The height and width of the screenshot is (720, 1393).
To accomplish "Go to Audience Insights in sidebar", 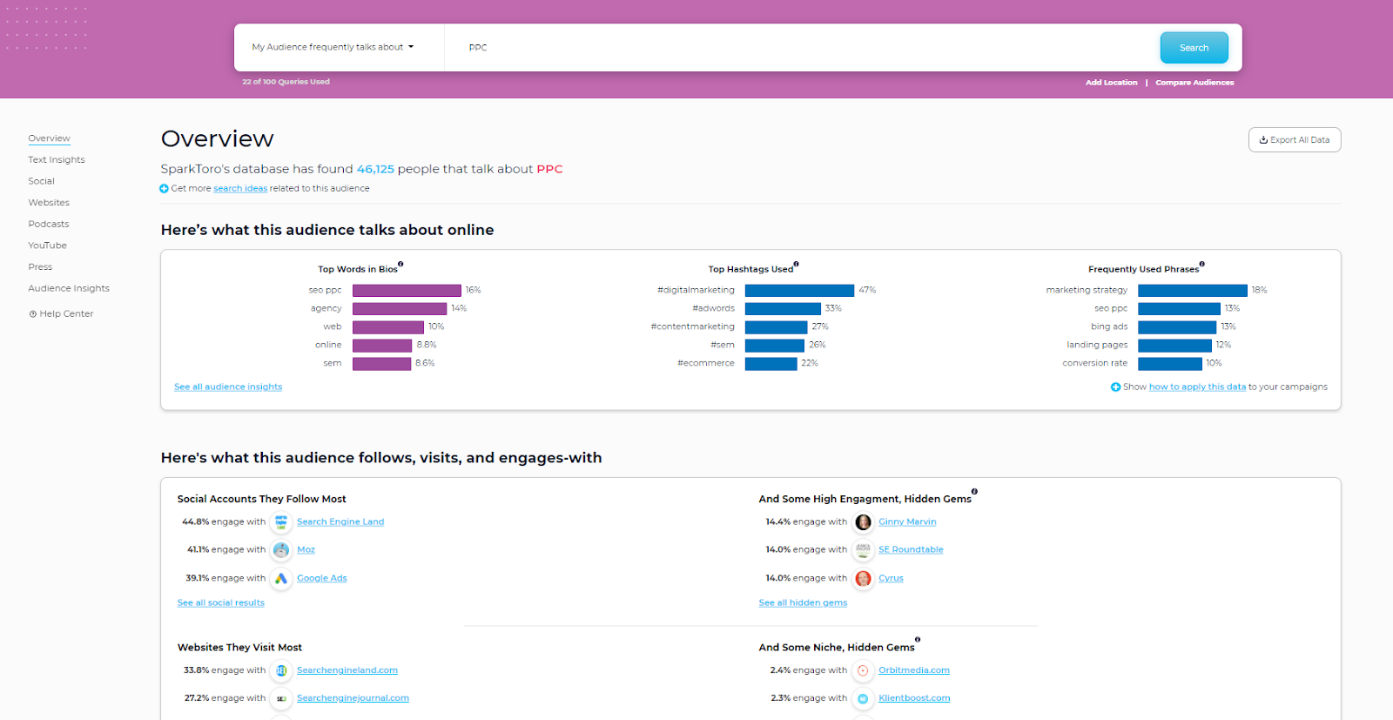I will (69, 288).
